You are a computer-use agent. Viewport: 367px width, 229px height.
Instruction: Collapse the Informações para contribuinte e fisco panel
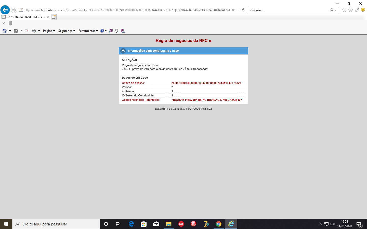tap(123, 51)
